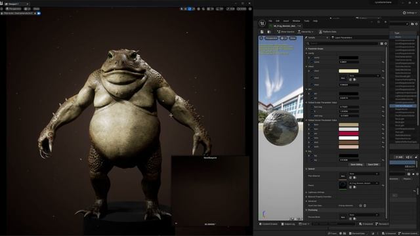Open Asset menu in material editor
Viewport: 420px width, 236px height.
(x=286, y=21)
